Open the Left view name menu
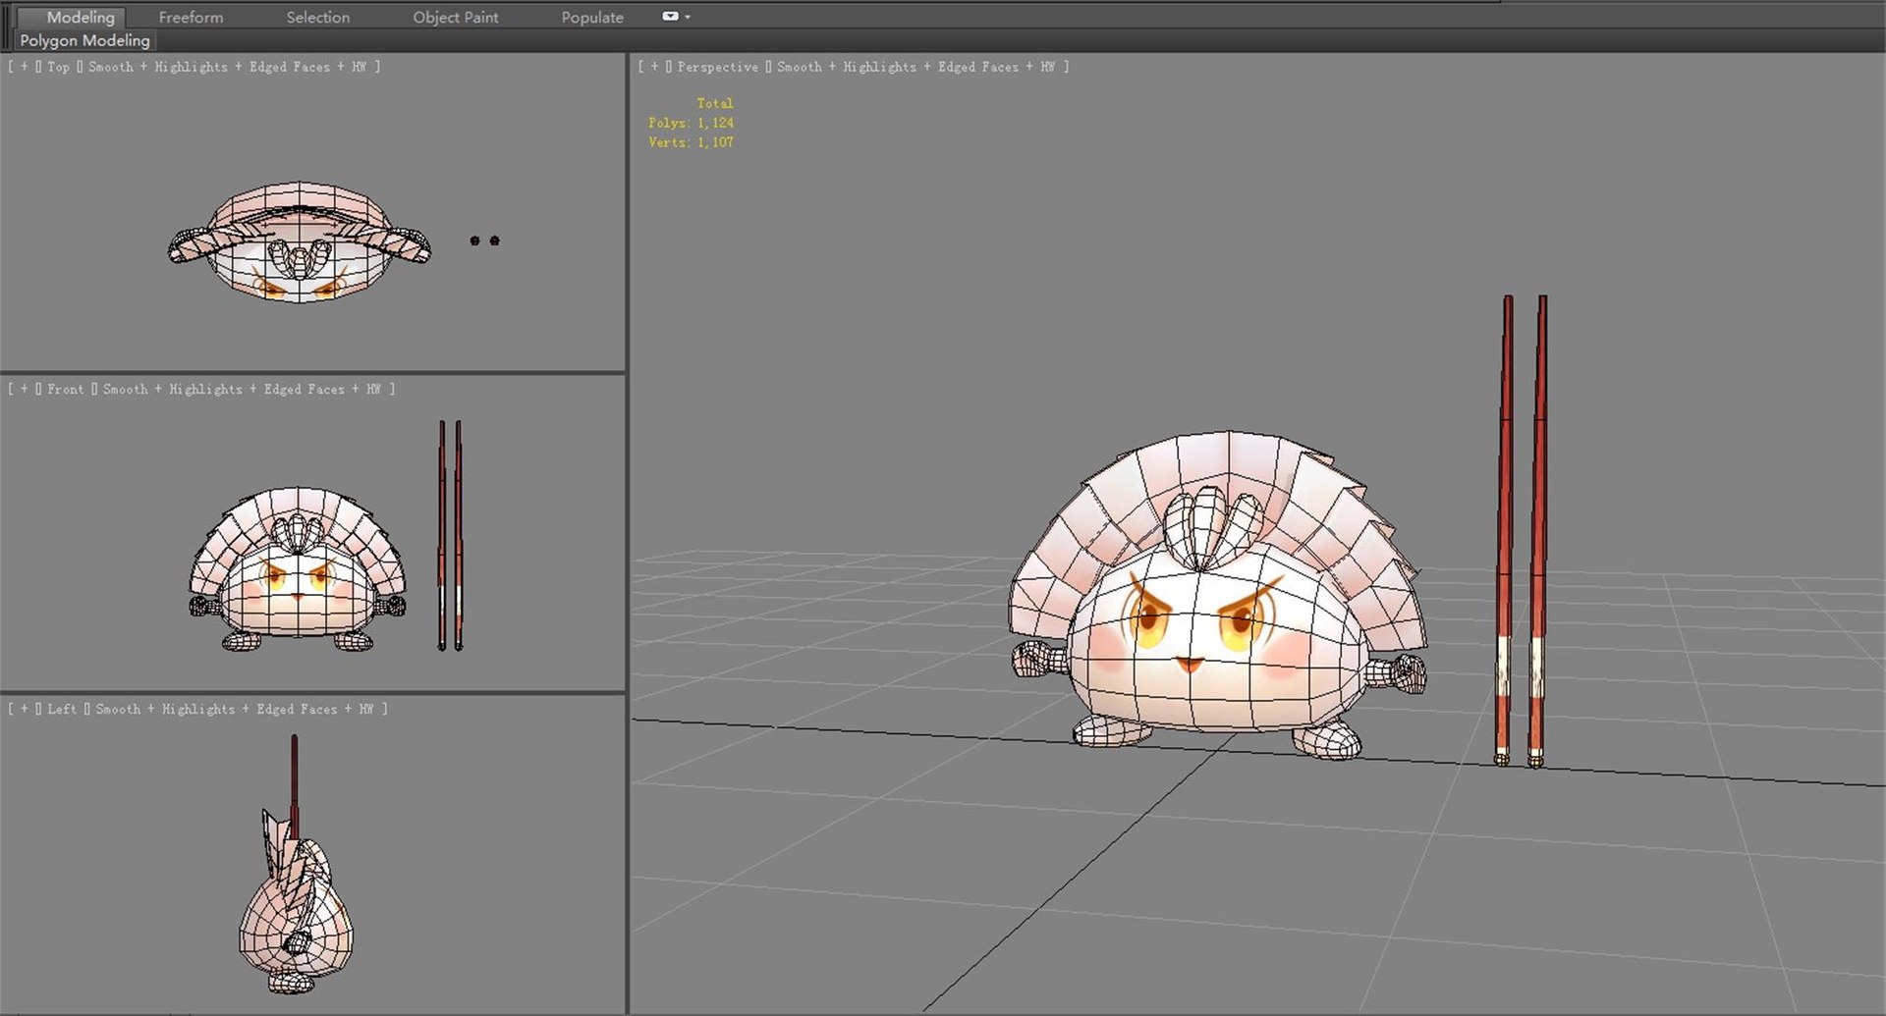This screenshot has width=1886, height=1016. pos(61,709)
